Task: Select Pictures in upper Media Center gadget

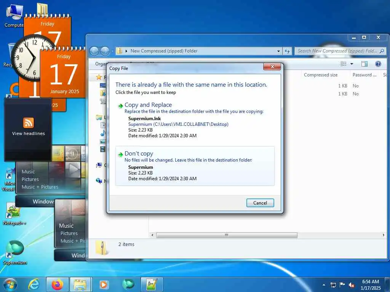Action: (x=30, y=179)
